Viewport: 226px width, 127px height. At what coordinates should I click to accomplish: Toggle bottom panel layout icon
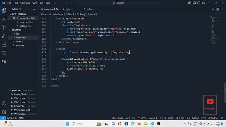click(x=194, y=3)
